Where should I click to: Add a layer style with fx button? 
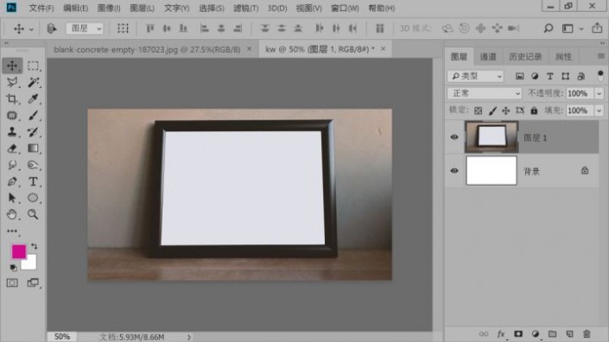tap(501, 334)
